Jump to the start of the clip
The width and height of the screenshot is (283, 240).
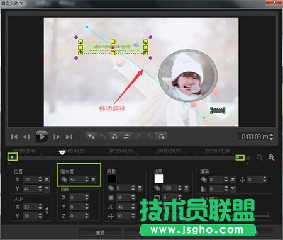(14, 137)
